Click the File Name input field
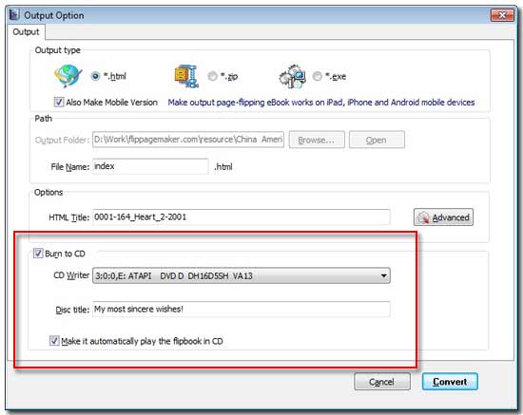The width and height of the screenshot is (523, 415). (x=150, y=166)
